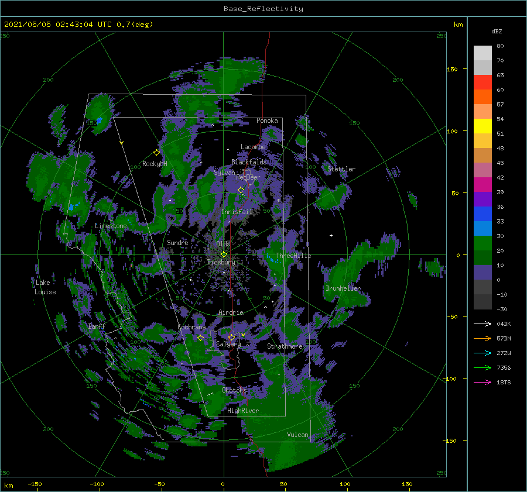Screen dimensions: 527x492
Task: Click the Stettler label
Action: click(341, 169)
